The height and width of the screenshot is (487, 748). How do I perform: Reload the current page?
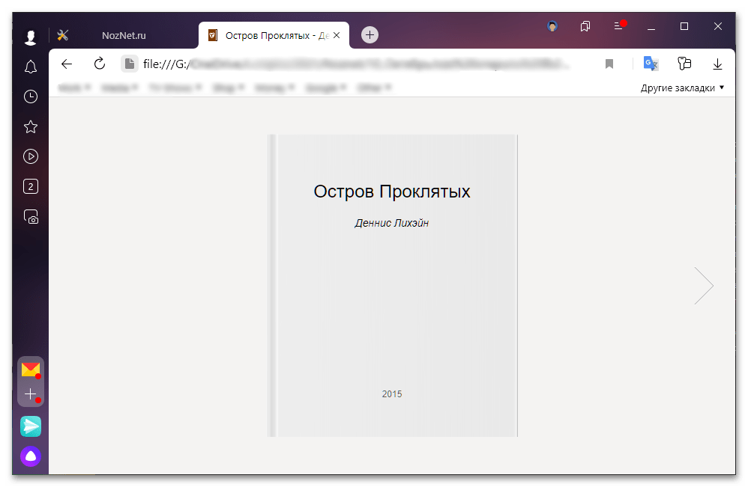point(99,64)
